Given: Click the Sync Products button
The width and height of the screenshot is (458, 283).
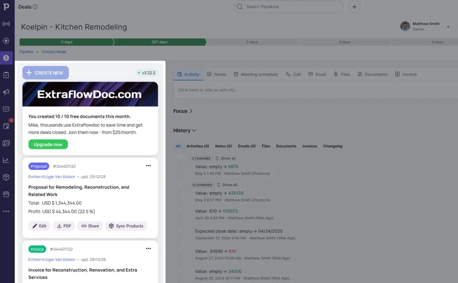Looking at the screenshot, I should tap(126, 226).
